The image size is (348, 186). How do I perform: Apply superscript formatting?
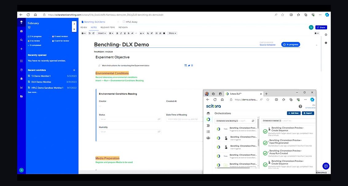point(152,33)
